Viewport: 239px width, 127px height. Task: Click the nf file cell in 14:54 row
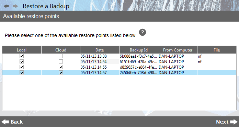pos(217,62)
